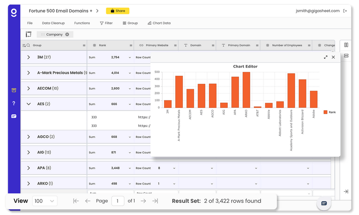Image resolution: width=359 pixels, height=215 pixels.
Task: Open the Rank column menu icon
Action: pos(131,45)
